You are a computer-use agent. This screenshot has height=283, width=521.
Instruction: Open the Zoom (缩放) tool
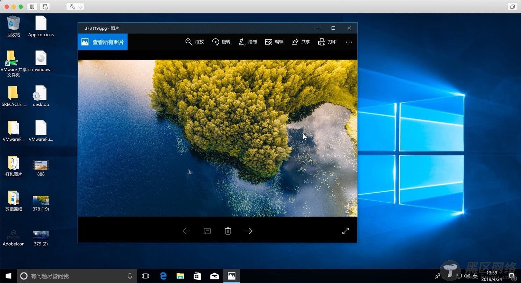pyautogui.click(x=195, y=42)
